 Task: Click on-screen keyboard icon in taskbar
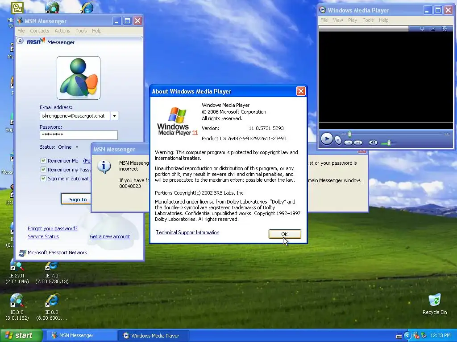click(x=399, y=336)
